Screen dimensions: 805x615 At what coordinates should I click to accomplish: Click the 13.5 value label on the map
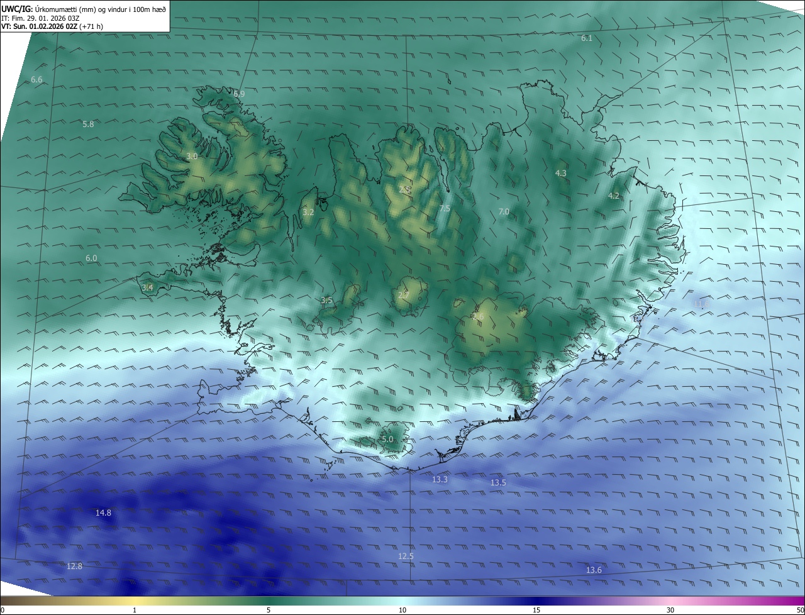click(498, 483)
